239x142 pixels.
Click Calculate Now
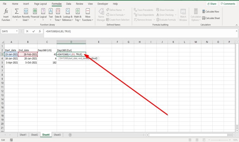211,11
